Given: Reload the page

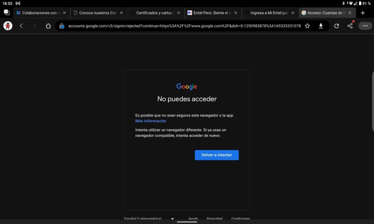Looking at the screenshot, I should click(x=336, y=26).
